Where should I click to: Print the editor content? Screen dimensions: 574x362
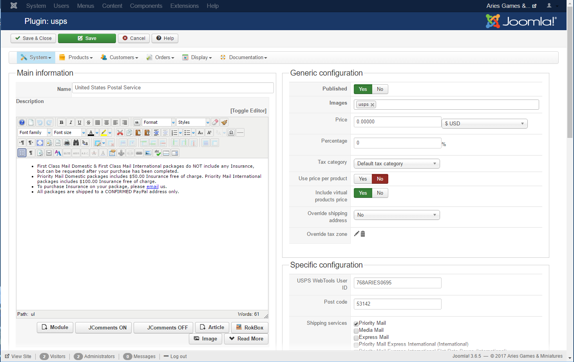coord(67,143)
